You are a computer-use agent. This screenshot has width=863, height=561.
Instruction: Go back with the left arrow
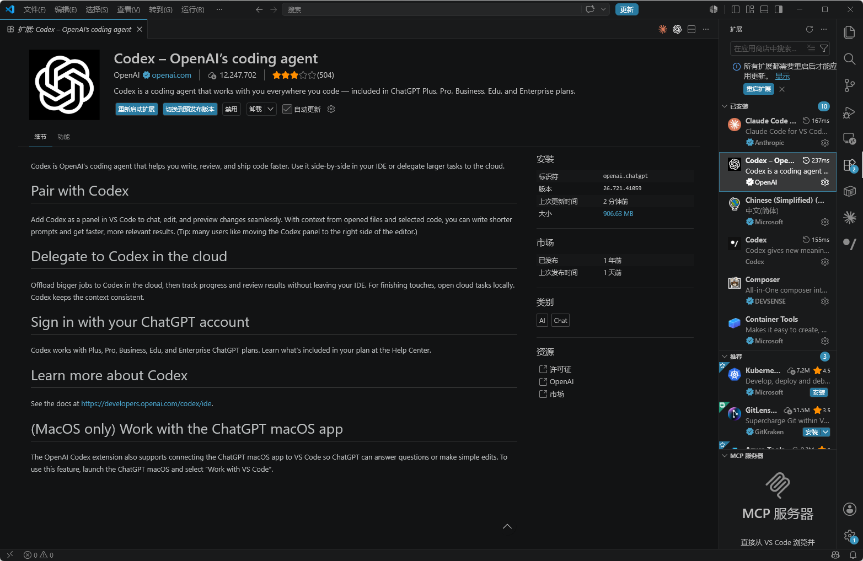pyautogui.click(x=259, y=9)
